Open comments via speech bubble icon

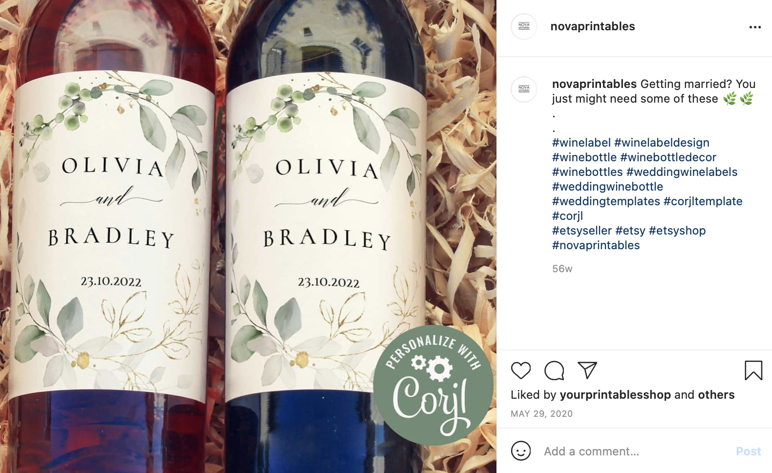point(554,370)
